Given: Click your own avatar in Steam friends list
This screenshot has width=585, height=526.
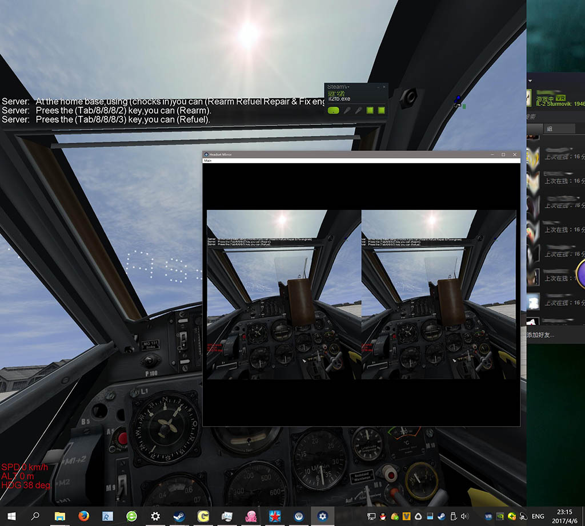Looking at the screenshot, I should tap(528, 98).
